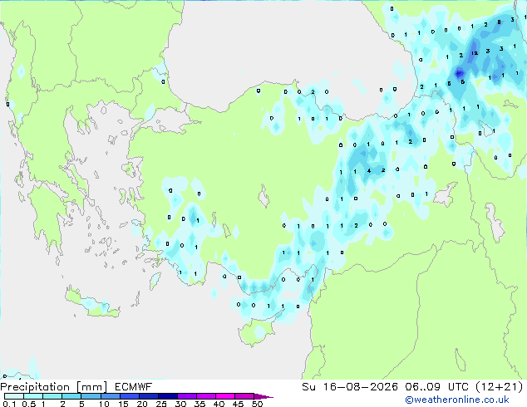Click the 4 precipitation value on map
The width and height of the screenshot is (527, 407).
point(369,171)
